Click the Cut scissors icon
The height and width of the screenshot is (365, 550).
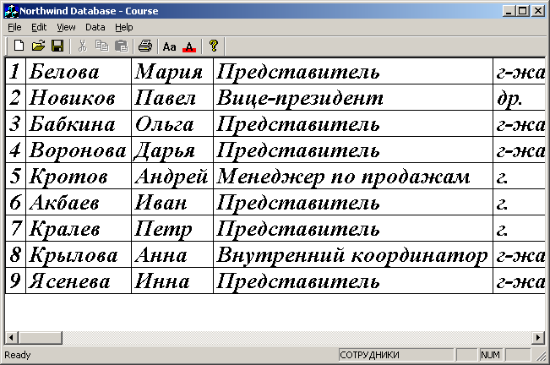pos(83,46)
